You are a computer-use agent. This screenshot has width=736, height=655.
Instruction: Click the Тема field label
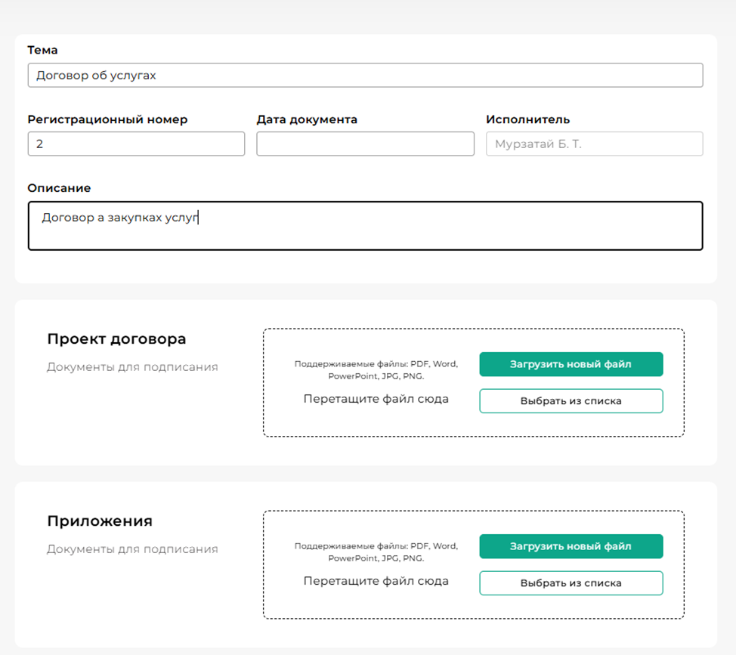(42, 50)
